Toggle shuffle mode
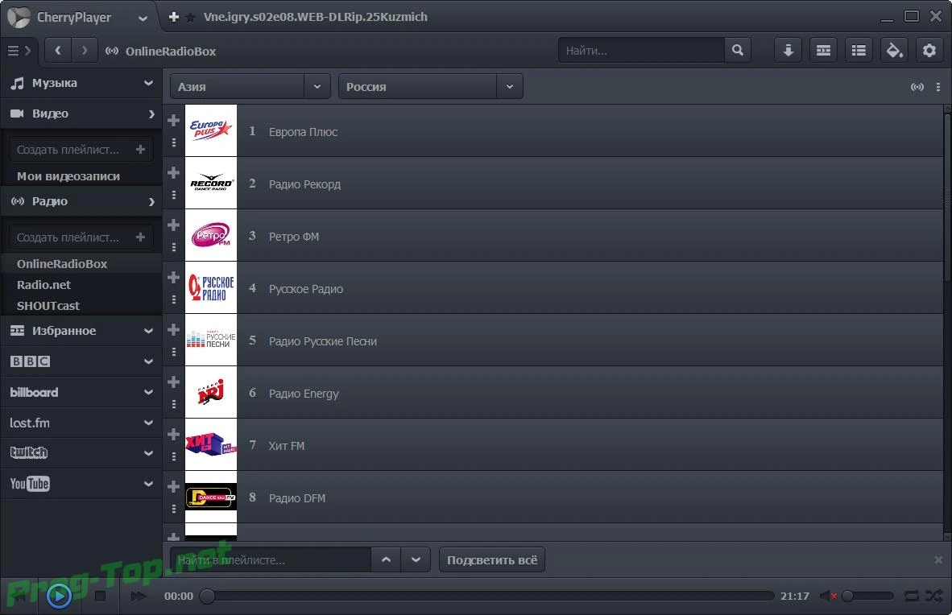 click(933, 596)
